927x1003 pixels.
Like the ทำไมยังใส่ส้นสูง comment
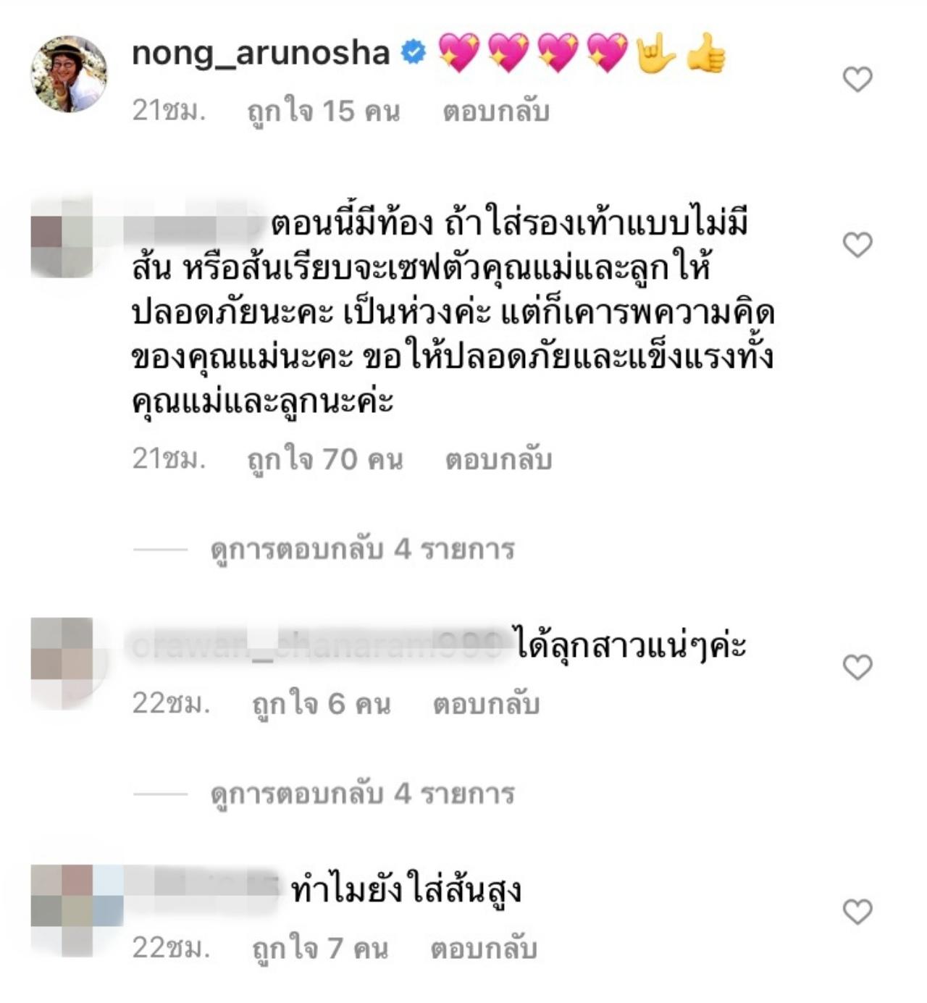coord(857,912)
